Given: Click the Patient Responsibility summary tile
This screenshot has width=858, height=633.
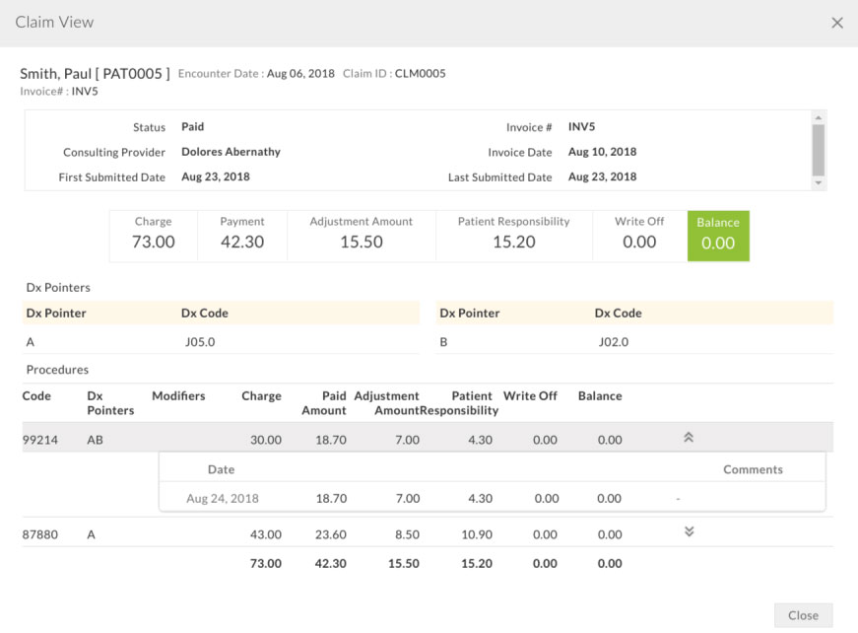Looking at the screenshot, I should (513, 235).
